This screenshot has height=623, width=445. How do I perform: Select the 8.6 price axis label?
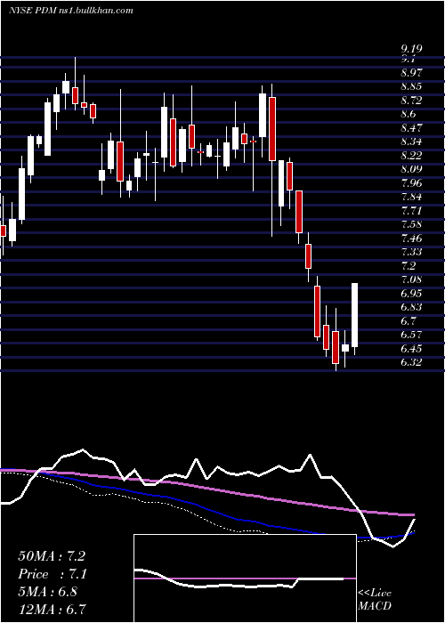tap(409, 115)
